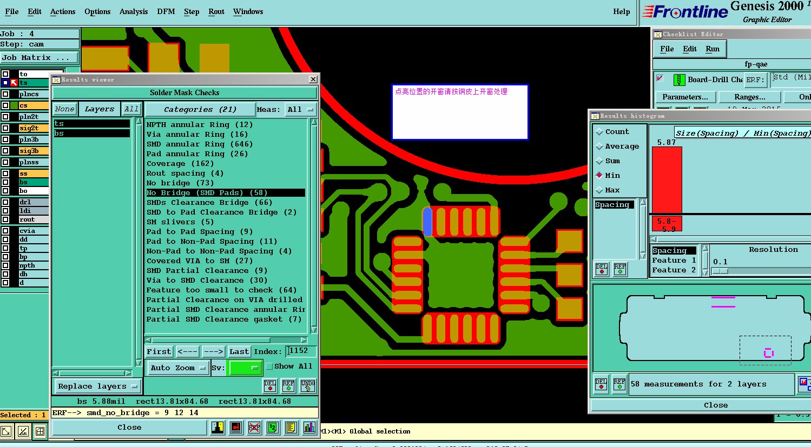The image size is (811, 447).
Task: Open the Replace layers dropdown
Action: coord(97,386)
